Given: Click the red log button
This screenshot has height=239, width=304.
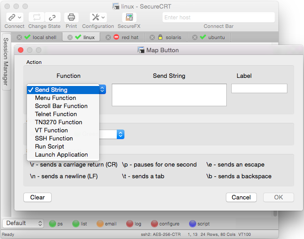Looking at the screenshot, I should 133,224.
